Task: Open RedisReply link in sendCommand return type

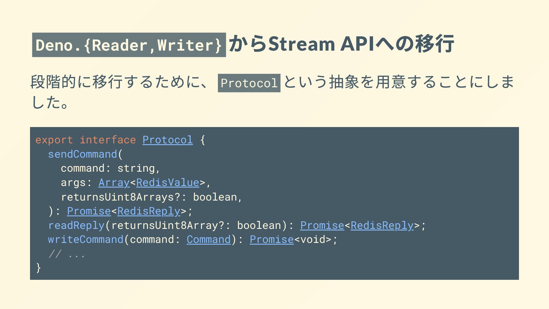Action: [149, 211]
